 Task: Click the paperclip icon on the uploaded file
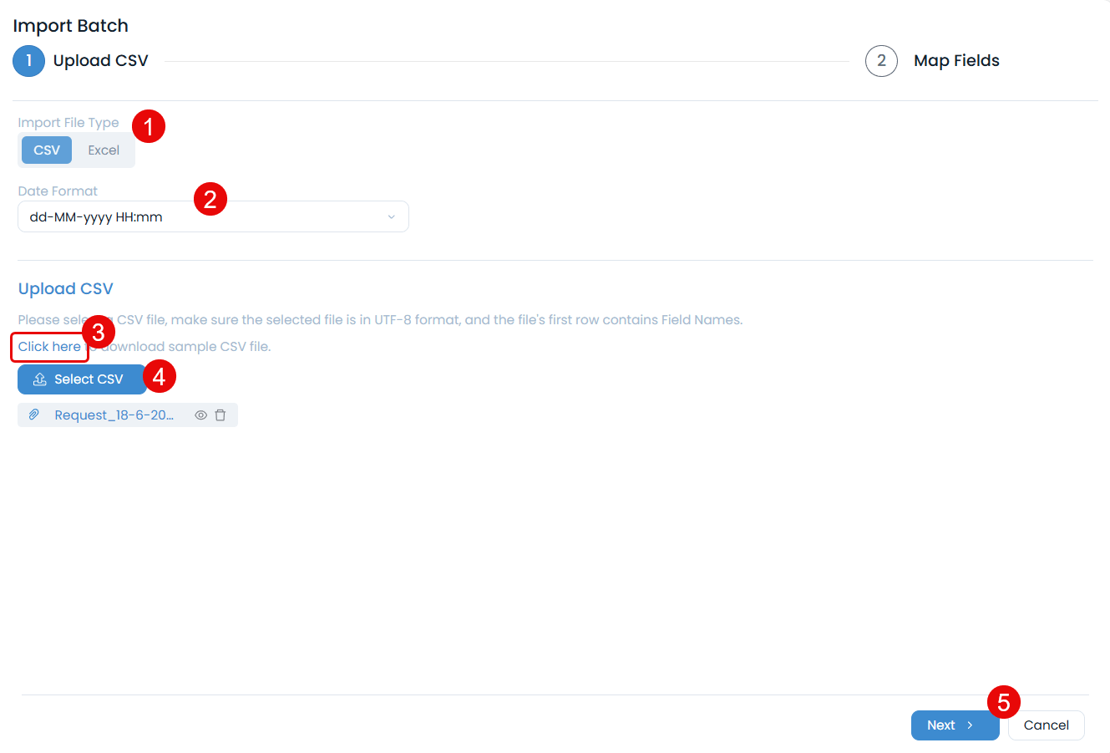click(34, 415)
